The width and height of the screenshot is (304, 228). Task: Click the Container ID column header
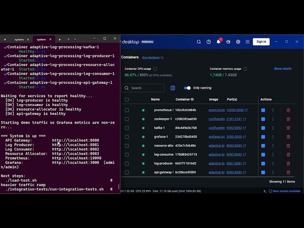pos(185,99)
